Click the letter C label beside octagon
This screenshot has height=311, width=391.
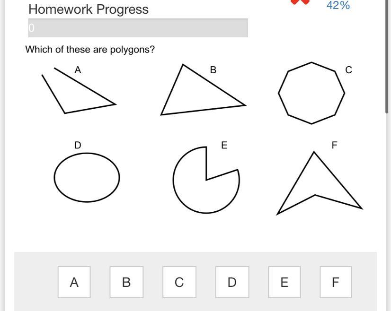pyautogui.click(x=348, y=70)
